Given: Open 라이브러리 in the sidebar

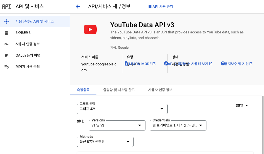Looking at the screenshot, I should 35,33.
